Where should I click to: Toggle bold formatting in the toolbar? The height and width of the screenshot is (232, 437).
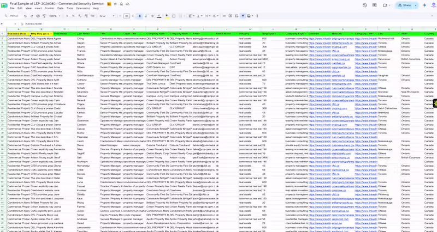(x=140, y=16)
